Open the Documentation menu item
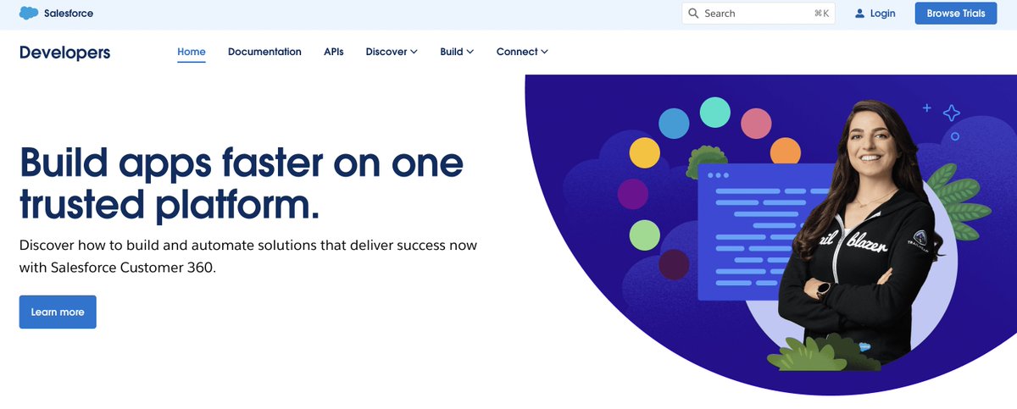Screen dimensions: 1017x409 pyautogui.click(x=264, y=52)
